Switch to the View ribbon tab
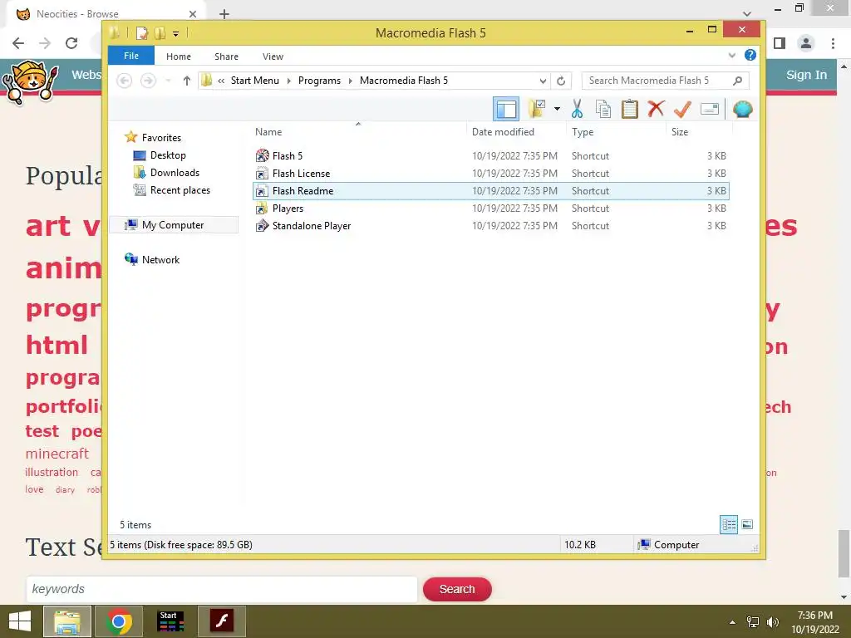Image resolution: width=851 pixels, height=638 pixels. 273,56
